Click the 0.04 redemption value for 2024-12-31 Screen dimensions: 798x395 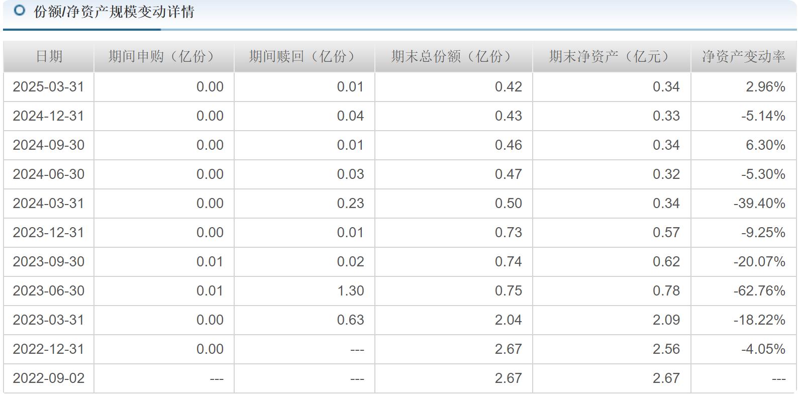coord(350,116)
